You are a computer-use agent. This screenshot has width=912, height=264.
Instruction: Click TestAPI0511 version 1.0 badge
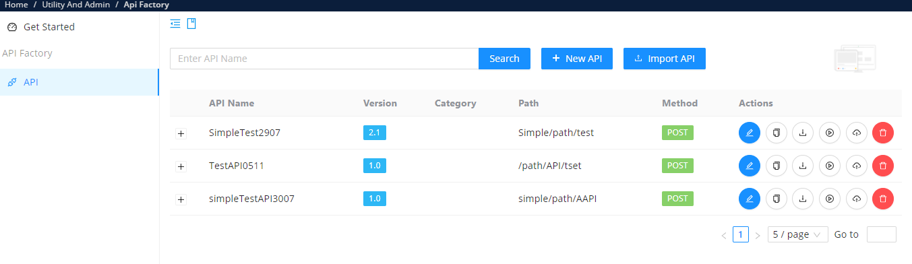click(x=375, y=166)
